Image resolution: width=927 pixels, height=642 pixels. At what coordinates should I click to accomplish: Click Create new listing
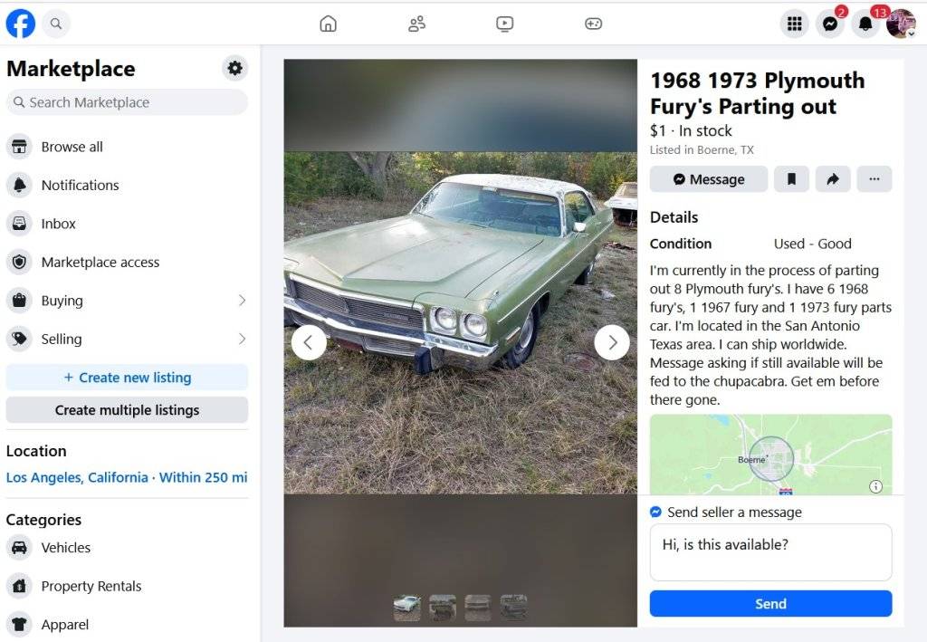pyautogui.click(x=127, y=378)
